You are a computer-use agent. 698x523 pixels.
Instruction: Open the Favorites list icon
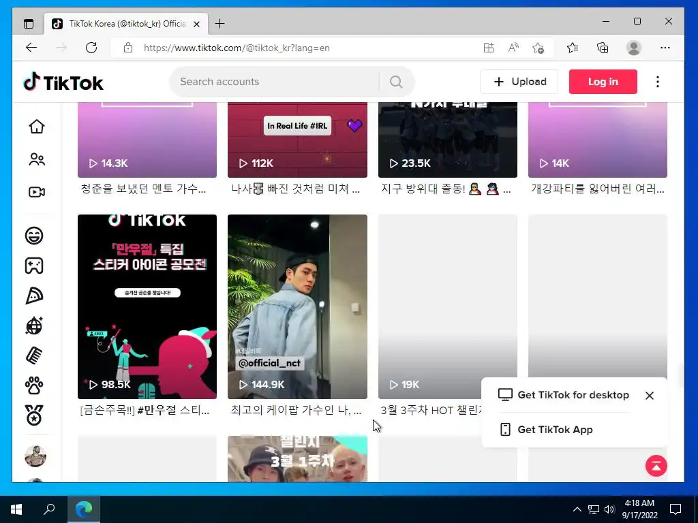pos(573,48)
